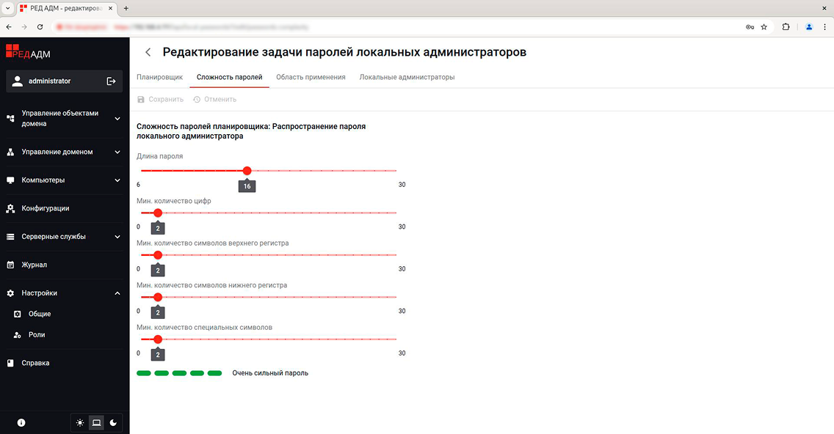Click the special symbols slider handle
834x434 pixels.
(157, 339)
